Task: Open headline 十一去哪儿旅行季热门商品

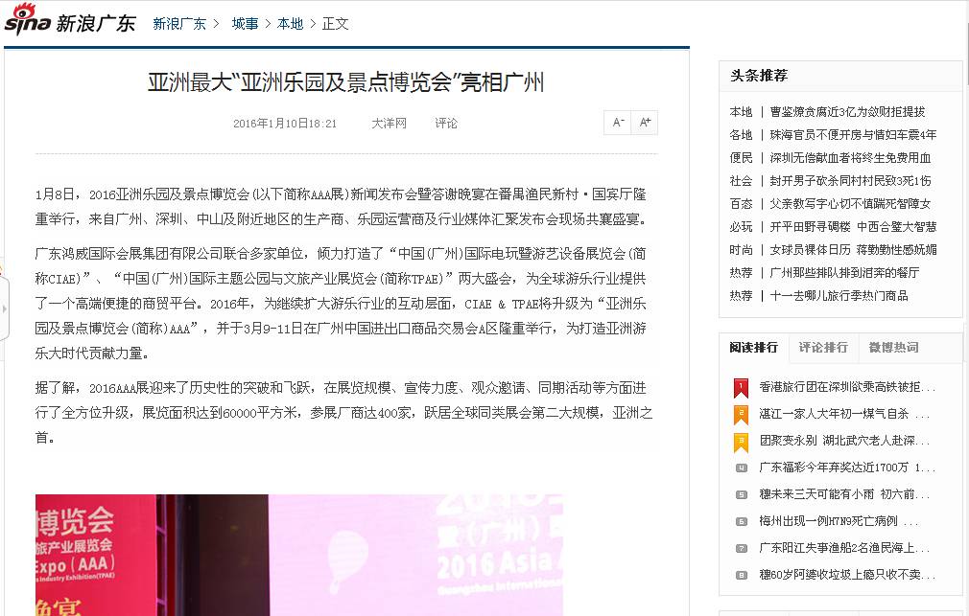Action: pos(839,296)
